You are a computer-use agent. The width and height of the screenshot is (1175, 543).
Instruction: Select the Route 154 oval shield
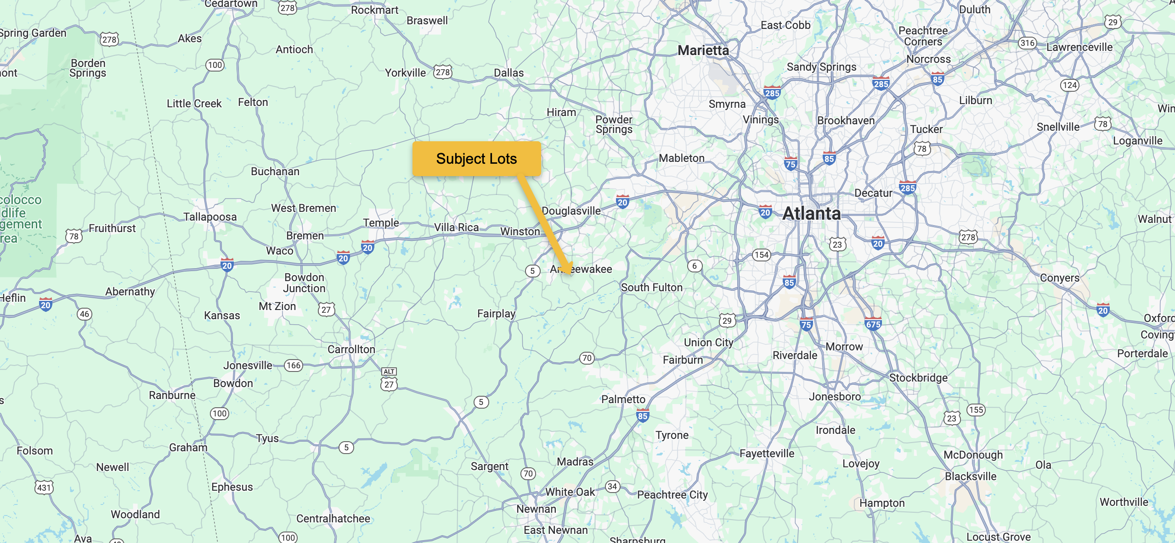click(x=761, y=255)
